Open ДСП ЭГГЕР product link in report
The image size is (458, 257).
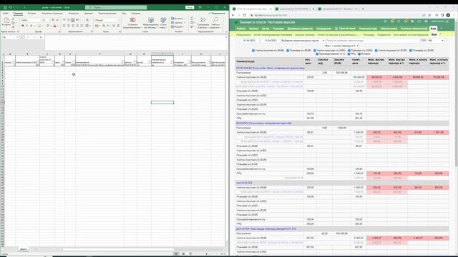(266, 228)
